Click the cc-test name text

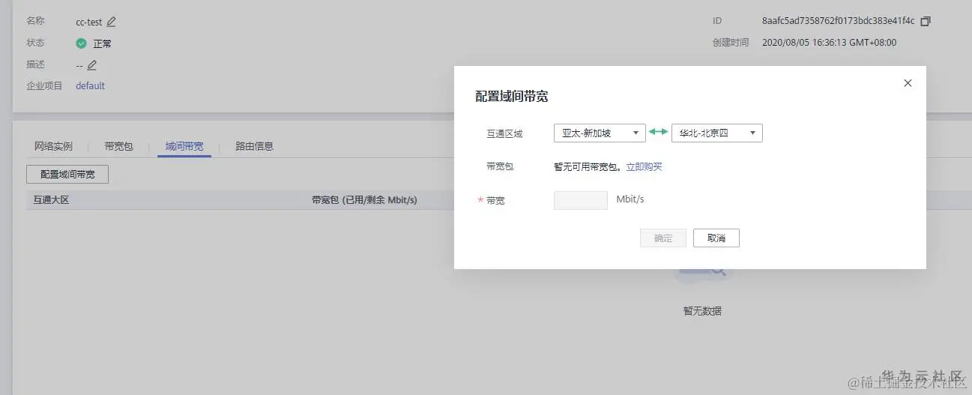tap(89, 22)
